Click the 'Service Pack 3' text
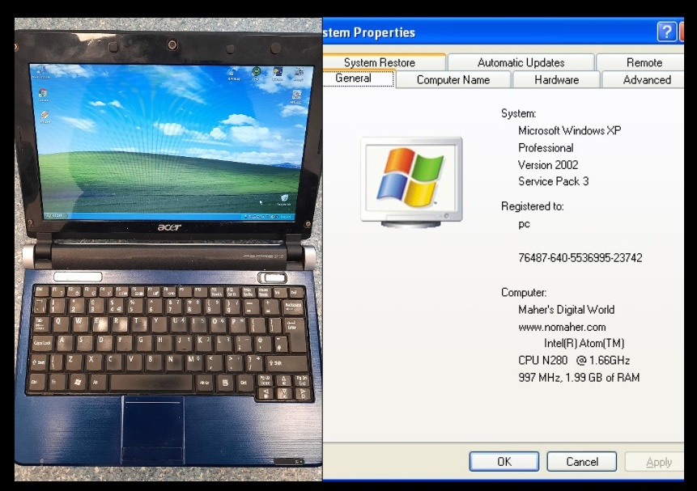Screen dimensions: 697x491 click(x=554, y=181)
